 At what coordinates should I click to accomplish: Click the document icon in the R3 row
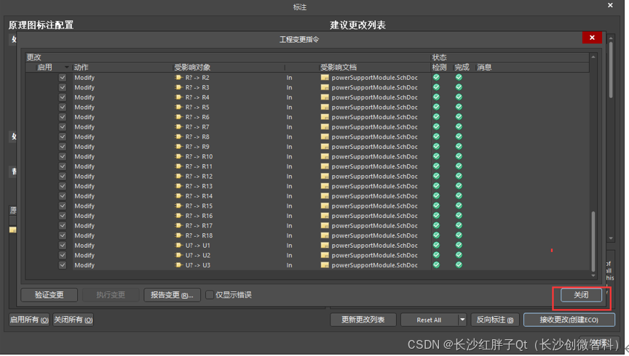pos(325,87)
